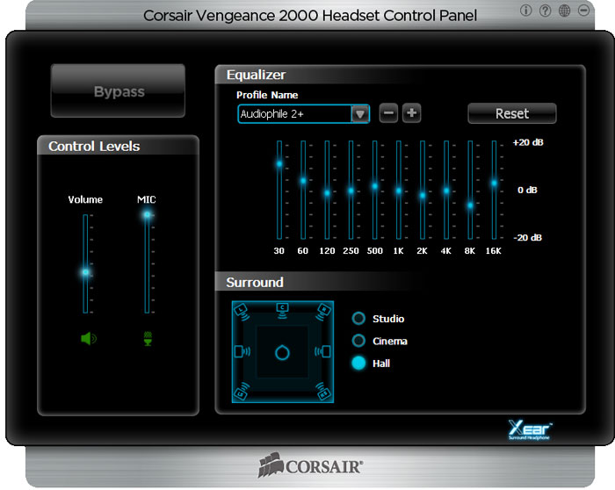This screenshot has height=490, width=615.
Task: Click the Surround section header
Action: [255, 282]
